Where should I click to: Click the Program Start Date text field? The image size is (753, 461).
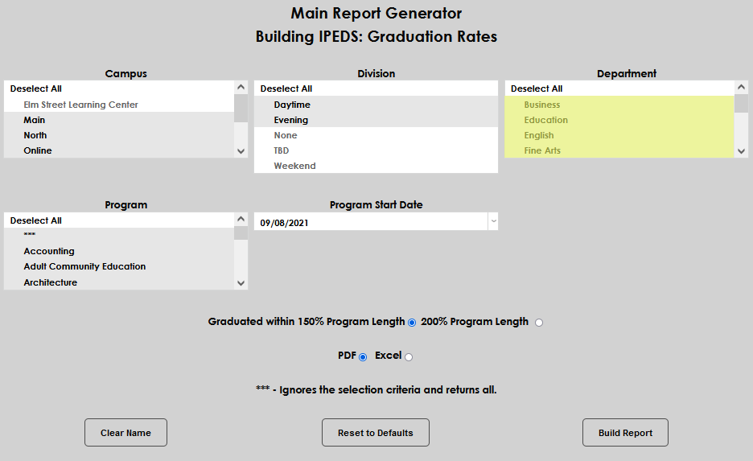tap(370, 223)
